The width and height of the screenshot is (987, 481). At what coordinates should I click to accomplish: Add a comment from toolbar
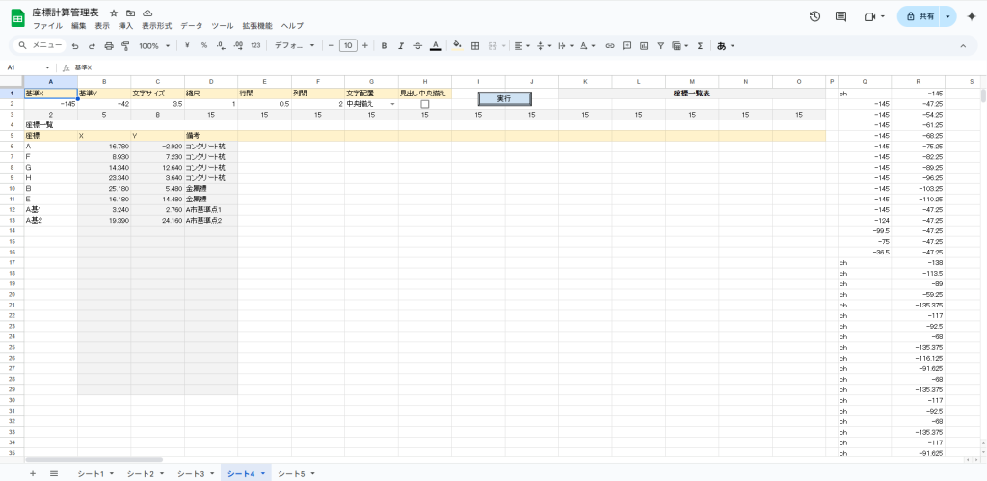[x=627, y=46]
